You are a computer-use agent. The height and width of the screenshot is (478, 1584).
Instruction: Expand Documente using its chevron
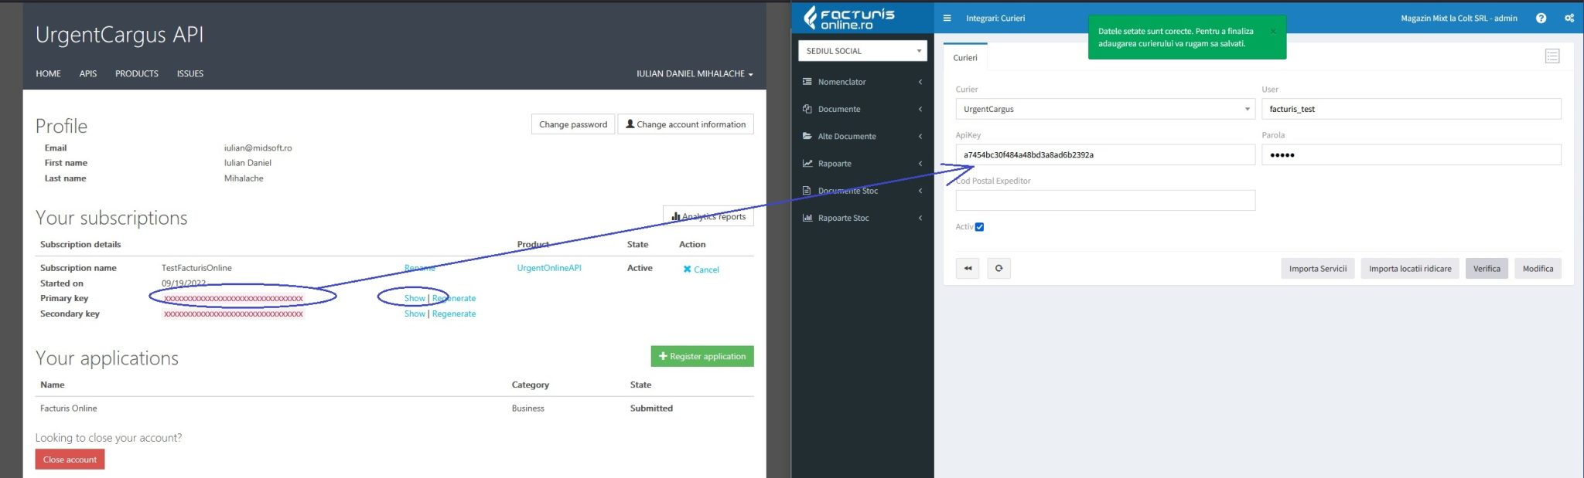(920, 109)
